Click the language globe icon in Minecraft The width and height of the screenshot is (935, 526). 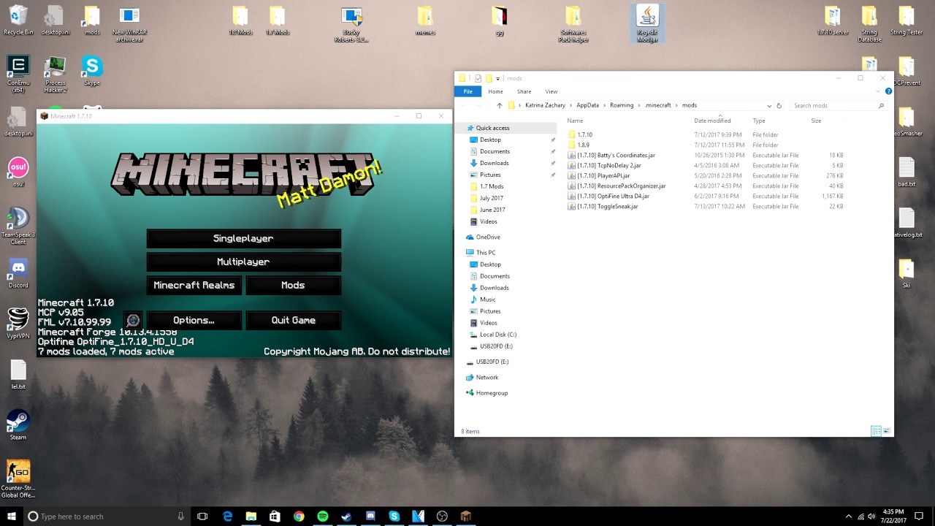(x=133, y=320)
